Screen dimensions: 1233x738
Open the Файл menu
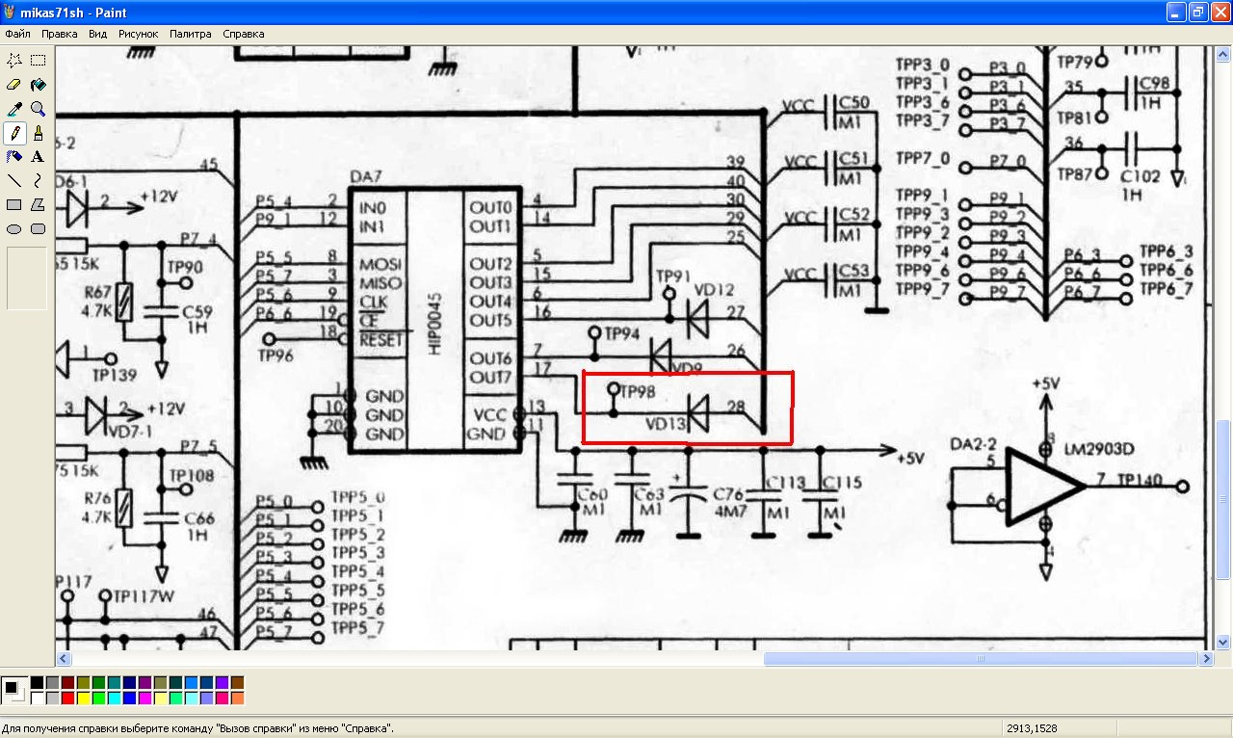(17, 34)
